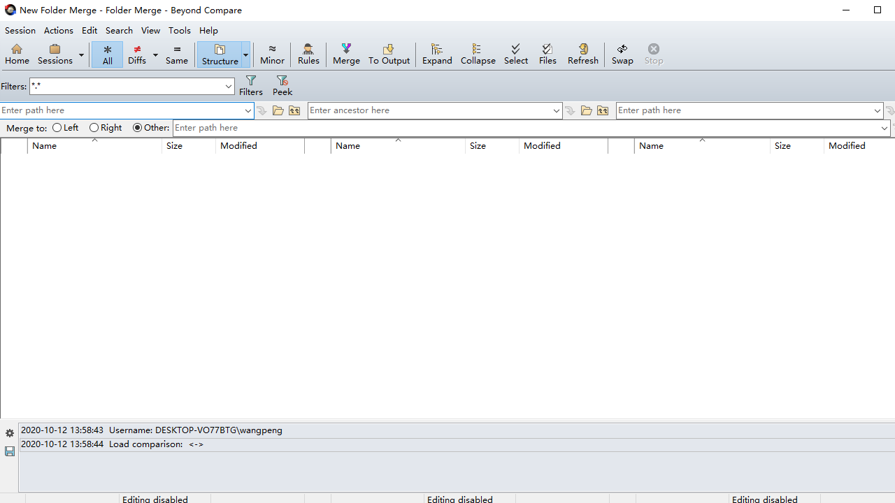Open log settings gear icon
Screen dimensions: 895x503
(x=10, y=433)
